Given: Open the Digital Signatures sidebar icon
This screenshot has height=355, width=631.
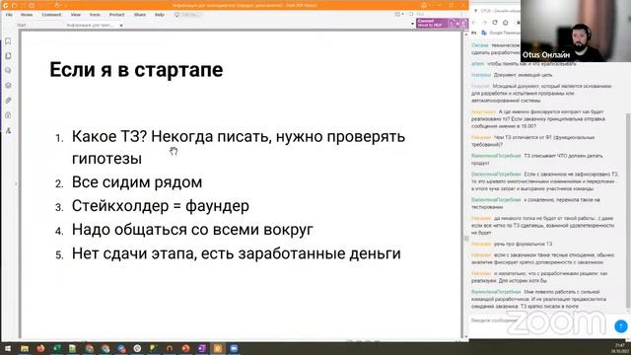Looking at the screenshot, I should [8, 130].
